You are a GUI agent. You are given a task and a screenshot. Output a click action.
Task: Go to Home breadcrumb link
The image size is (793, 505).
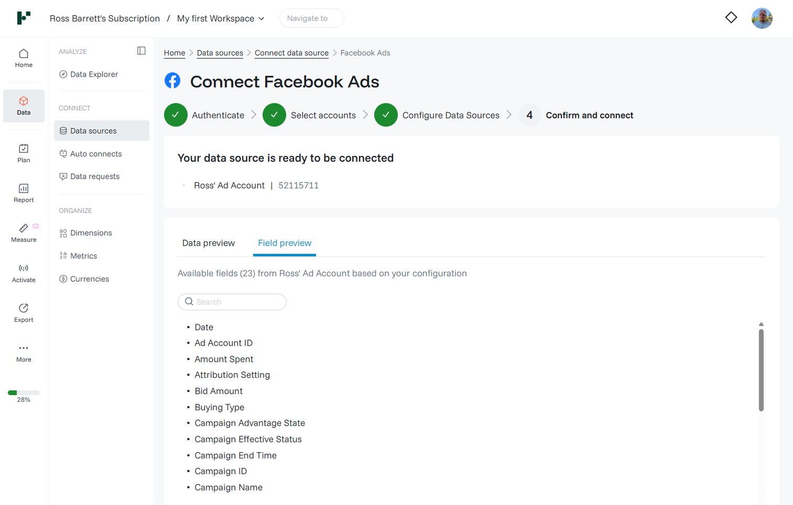[175, 53]
